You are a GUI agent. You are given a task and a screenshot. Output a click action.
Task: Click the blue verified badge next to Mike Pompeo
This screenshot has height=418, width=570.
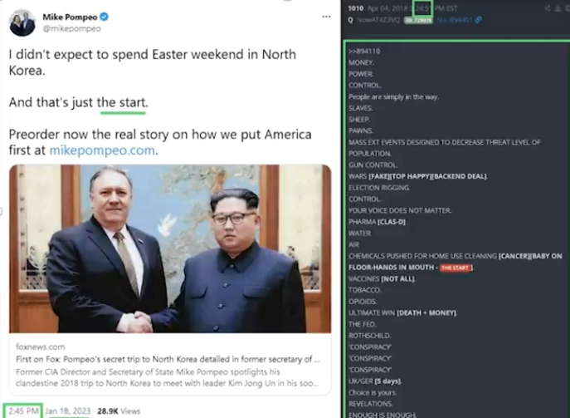click(104, 17)
